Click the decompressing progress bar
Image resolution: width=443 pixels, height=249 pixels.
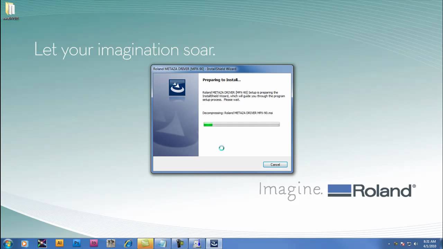coord(242,124)
